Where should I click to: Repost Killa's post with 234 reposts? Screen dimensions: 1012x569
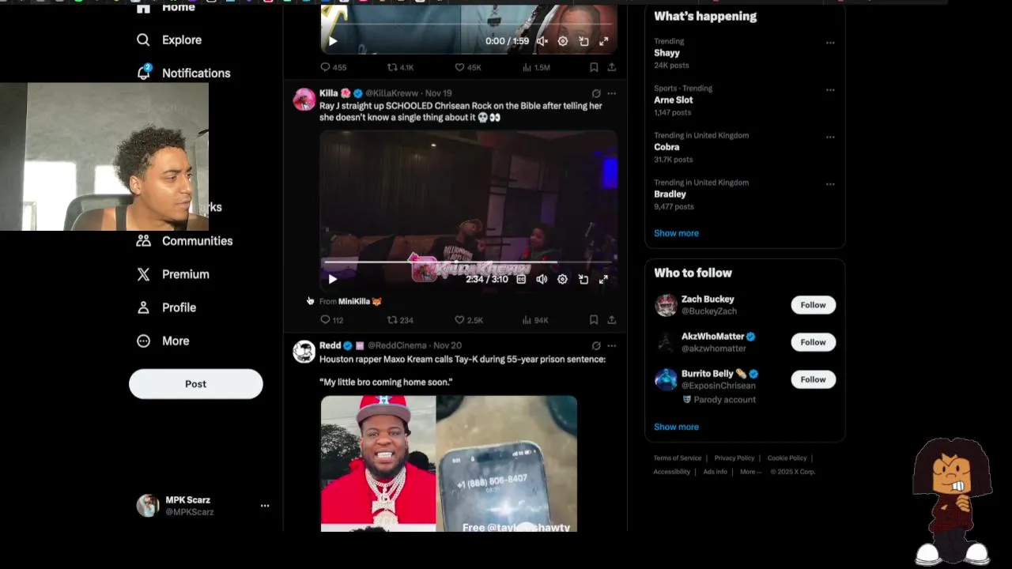400,320
